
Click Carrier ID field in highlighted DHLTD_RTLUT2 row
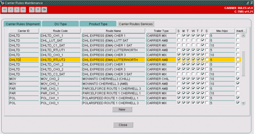point(24,60)
